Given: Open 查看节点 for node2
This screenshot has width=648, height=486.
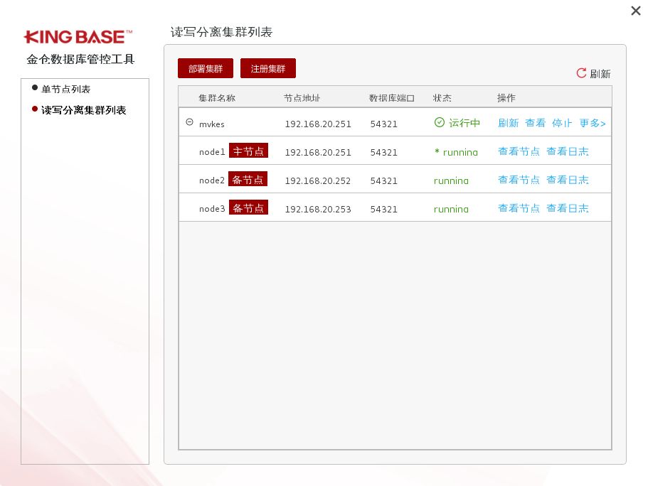Looking at the screenshot, I should (519, 180).
